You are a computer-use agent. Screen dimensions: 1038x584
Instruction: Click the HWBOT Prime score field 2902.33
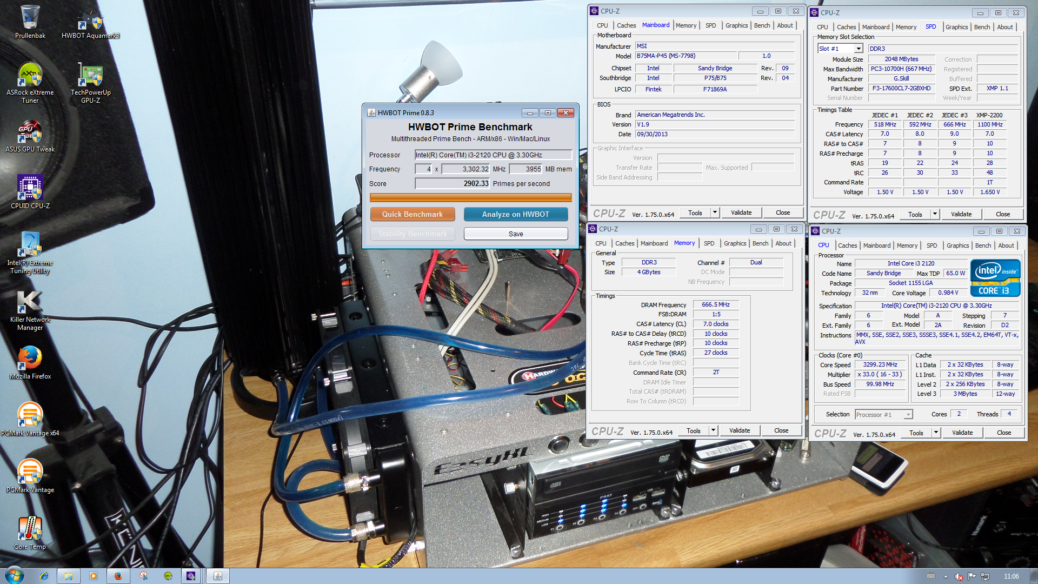coord(452,184)
